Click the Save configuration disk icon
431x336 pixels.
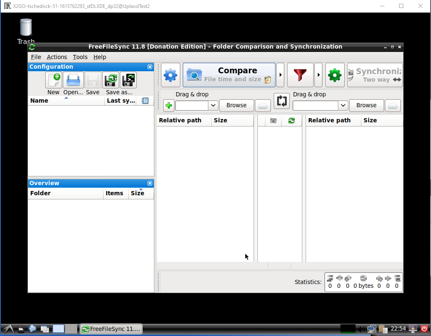pyautogui.click(x=93, y=80)
